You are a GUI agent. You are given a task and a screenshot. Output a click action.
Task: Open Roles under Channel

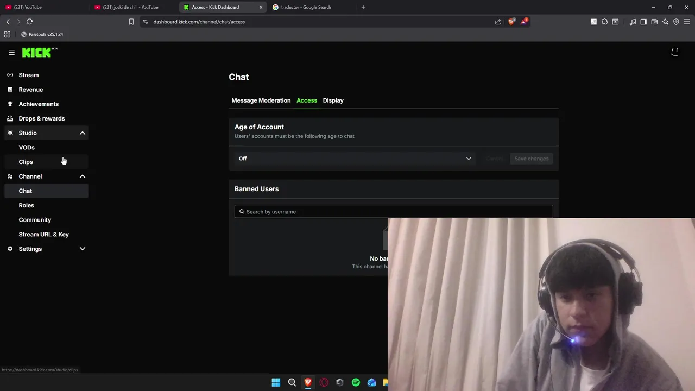pos(26,205)
